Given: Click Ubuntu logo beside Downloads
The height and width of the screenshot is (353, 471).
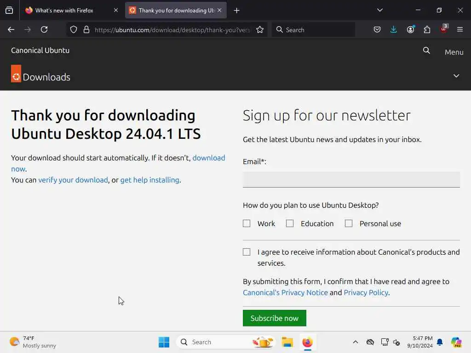Looking at the screenshot, I should (x=16, y=74).
